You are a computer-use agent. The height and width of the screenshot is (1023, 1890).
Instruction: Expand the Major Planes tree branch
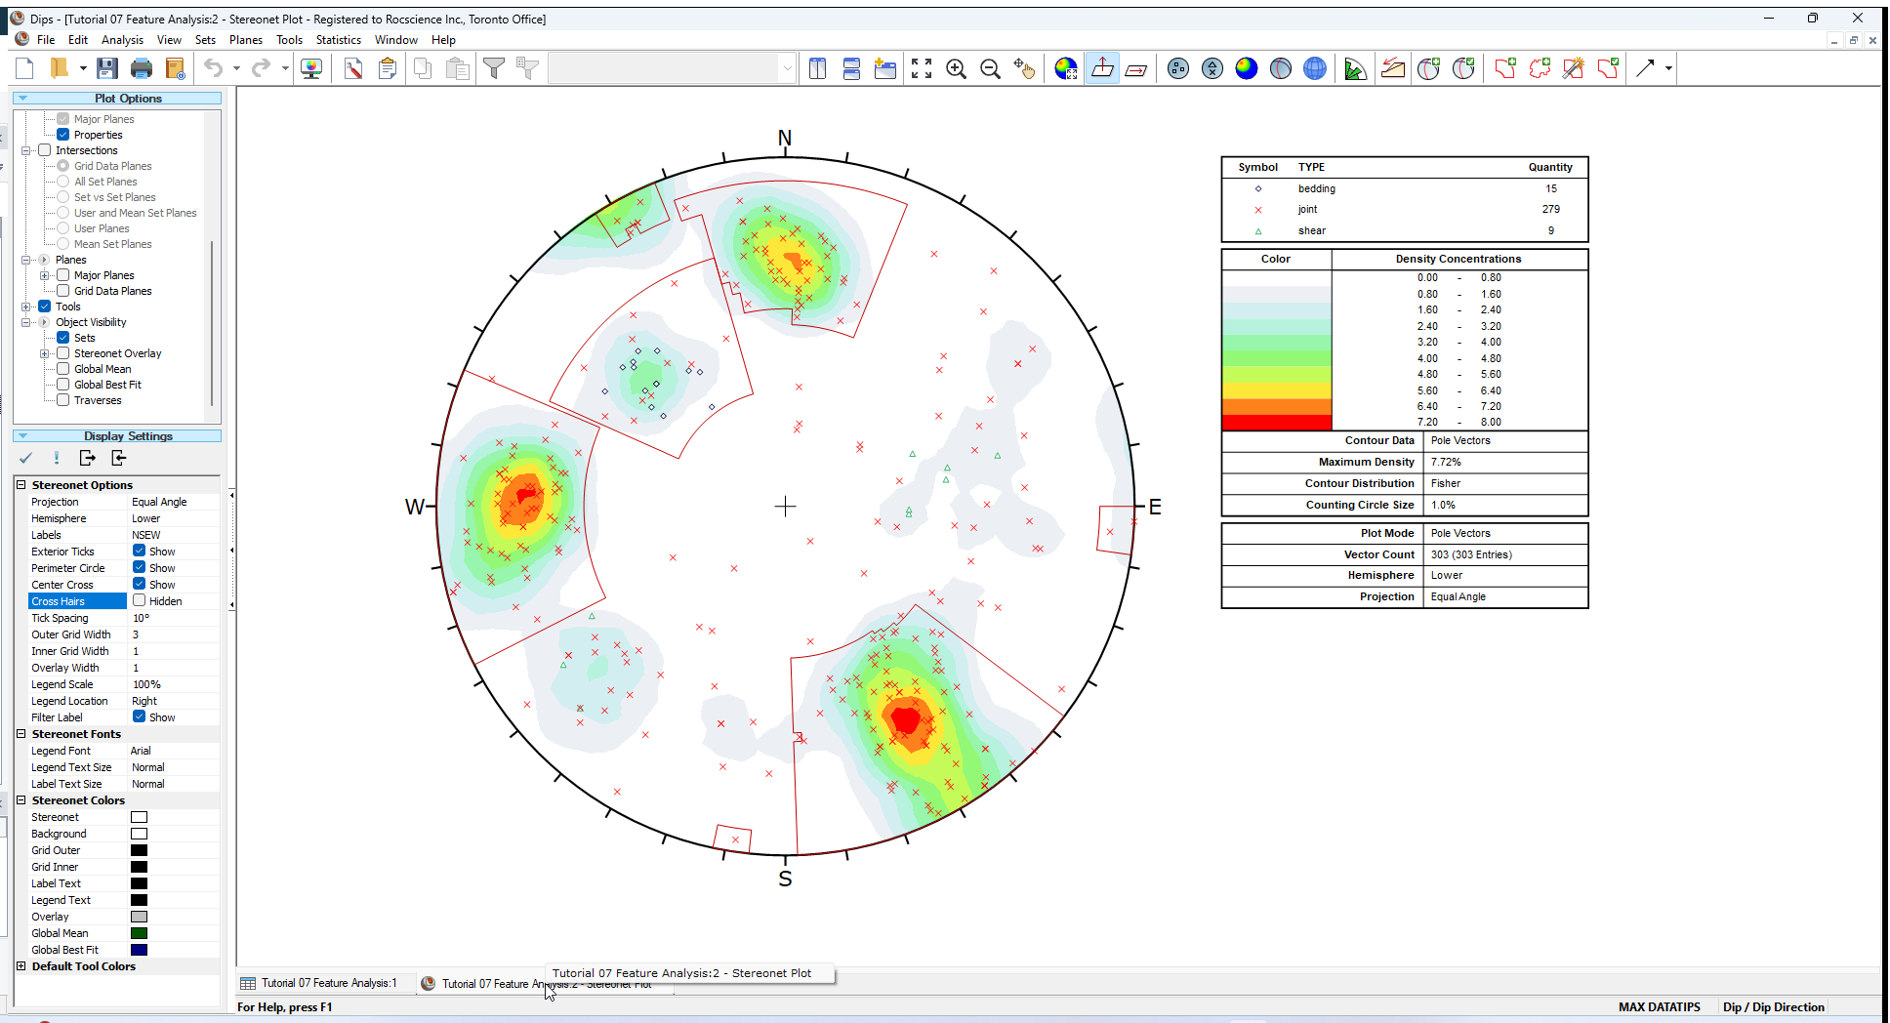(45, 274)
